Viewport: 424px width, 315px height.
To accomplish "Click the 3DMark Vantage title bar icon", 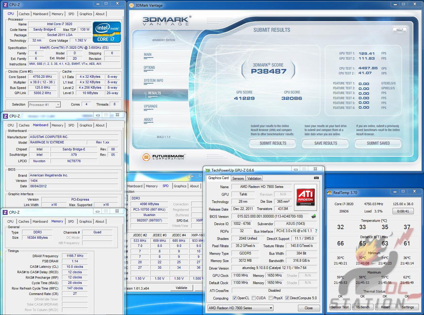I will click(x=132, y=5).
